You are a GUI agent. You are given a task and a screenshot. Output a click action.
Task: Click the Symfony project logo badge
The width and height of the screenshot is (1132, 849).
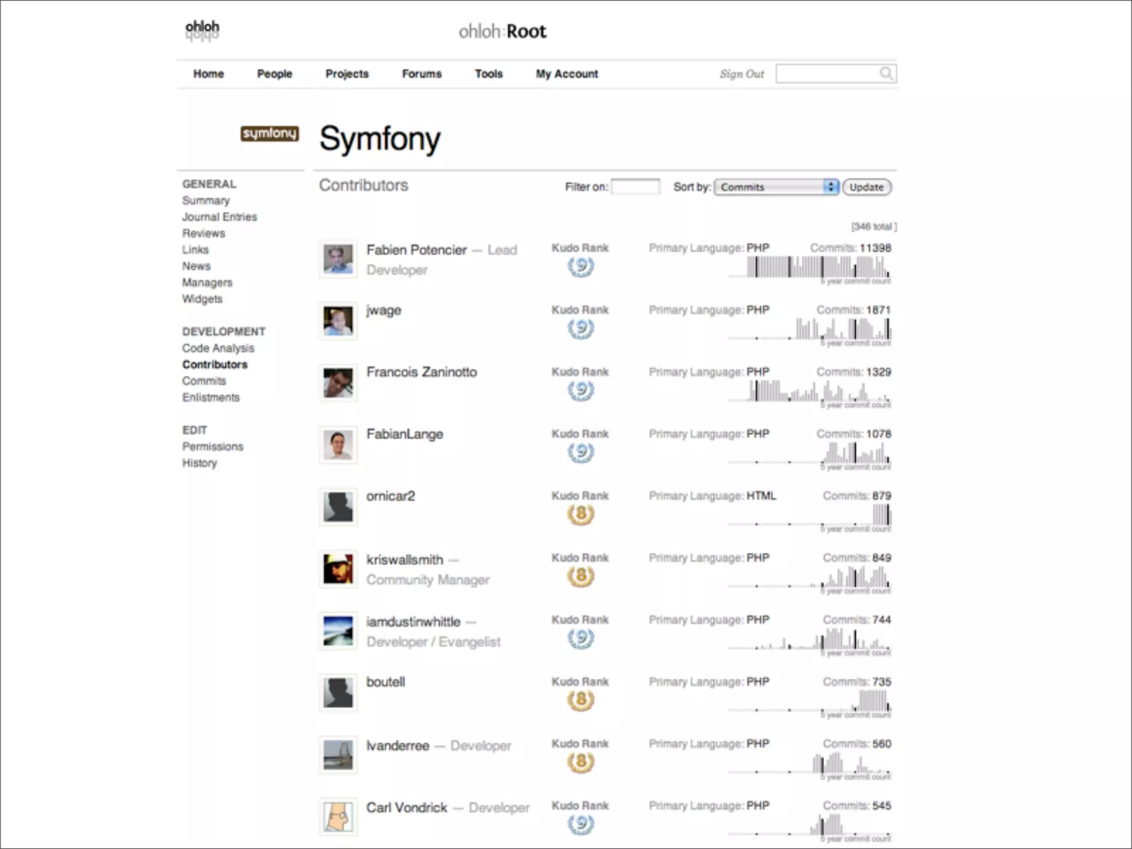click(269, 133)
